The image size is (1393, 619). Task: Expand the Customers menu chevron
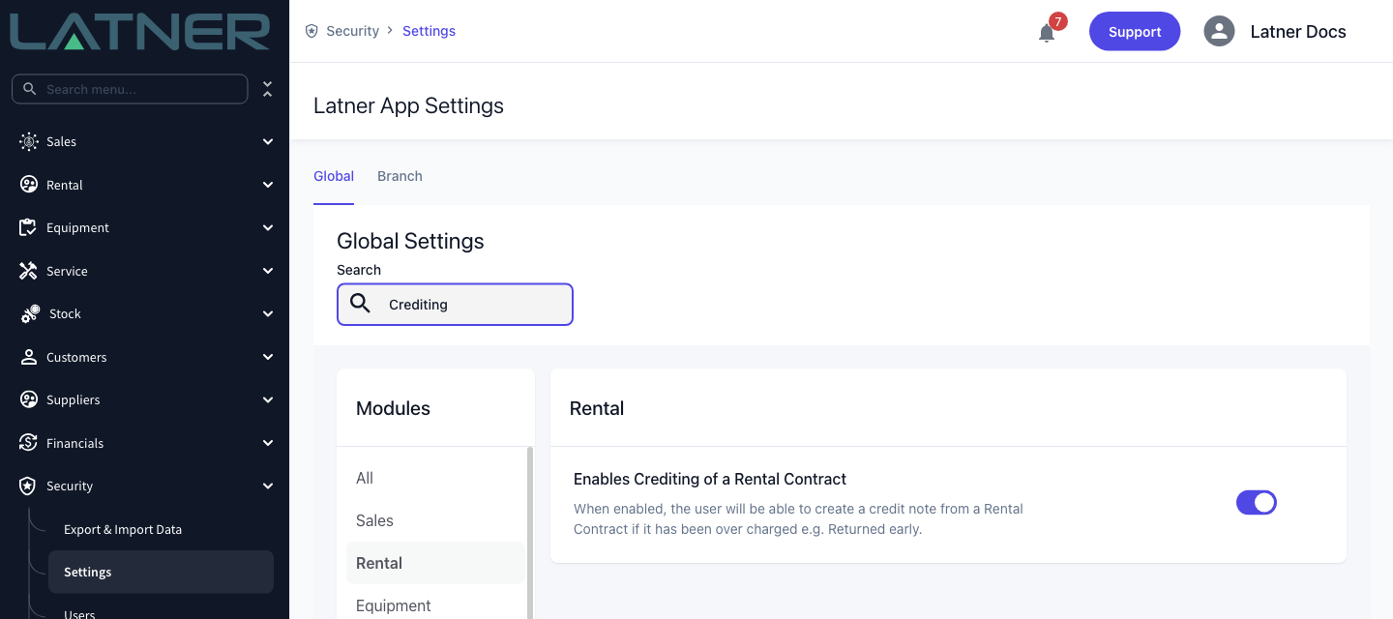pos(268,357)
